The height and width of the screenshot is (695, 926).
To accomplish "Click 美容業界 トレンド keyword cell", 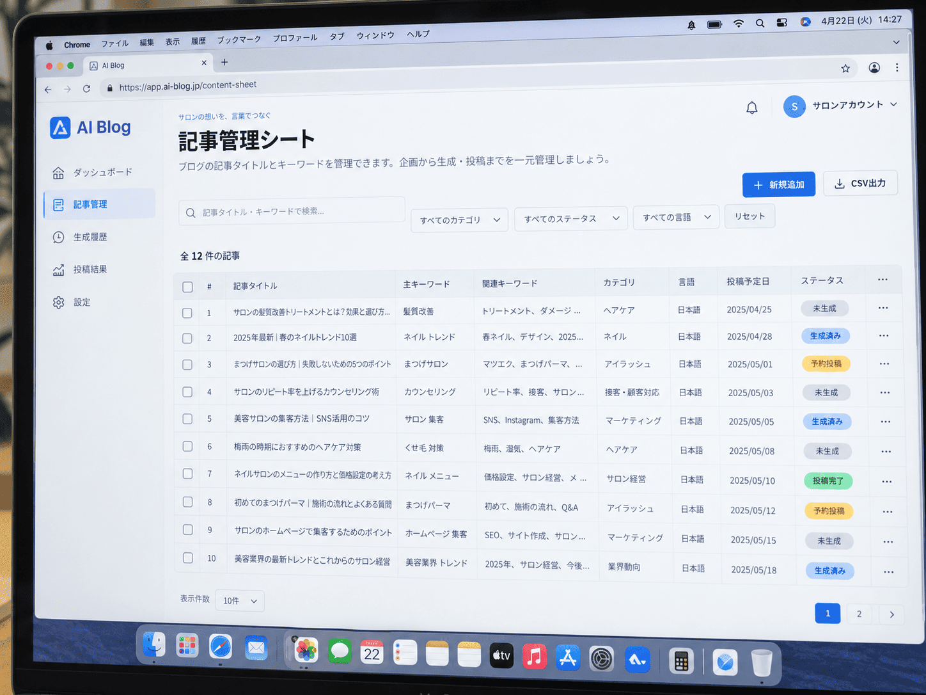I will 436,563.
